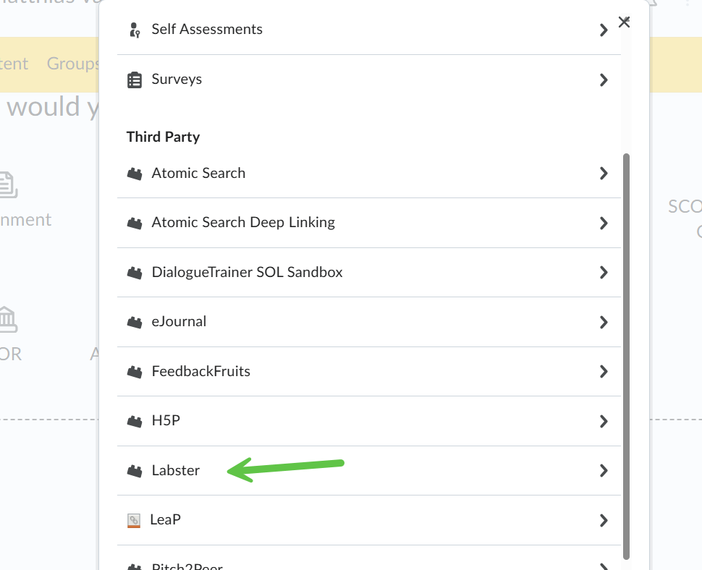
Task: Click the Labster plugin icon
Action: (135, 471)
